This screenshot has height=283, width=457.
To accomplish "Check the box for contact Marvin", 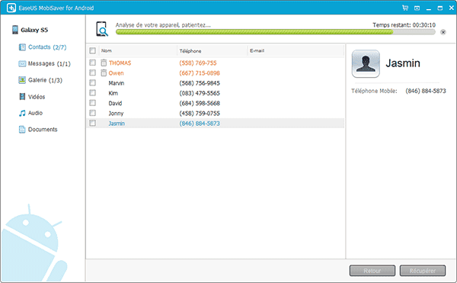I will [x=93, y=83].
